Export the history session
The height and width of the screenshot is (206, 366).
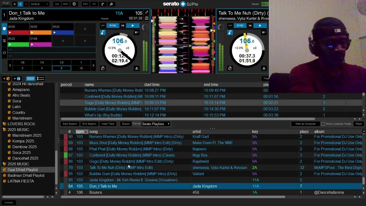[x=126, y=124]
